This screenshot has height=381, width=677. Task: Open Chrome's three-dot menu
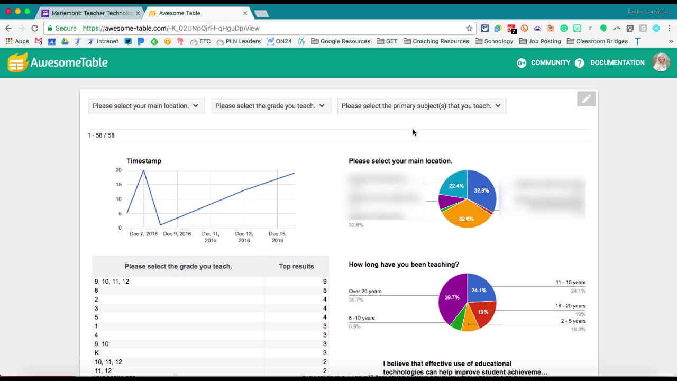(x=669, y=28)
